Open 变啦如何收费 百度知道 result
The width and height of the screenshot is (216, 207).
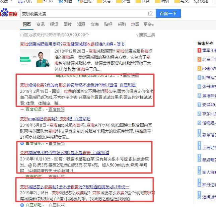(78, 85)
